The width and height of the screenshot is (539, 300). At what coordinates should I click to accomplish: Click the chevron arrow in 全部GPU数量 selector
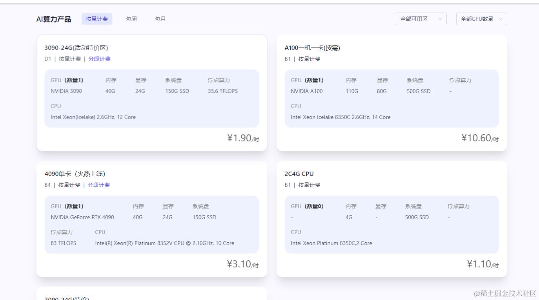tap(501, 19)
